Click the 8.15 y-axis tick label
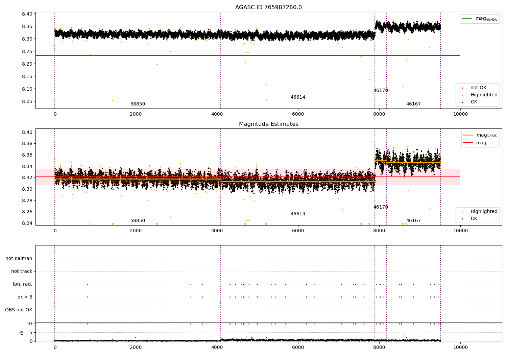Screen dimensions: 507x355 27,76
